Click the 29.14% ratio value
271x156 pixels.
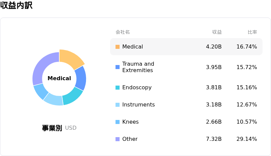point(247,139)
